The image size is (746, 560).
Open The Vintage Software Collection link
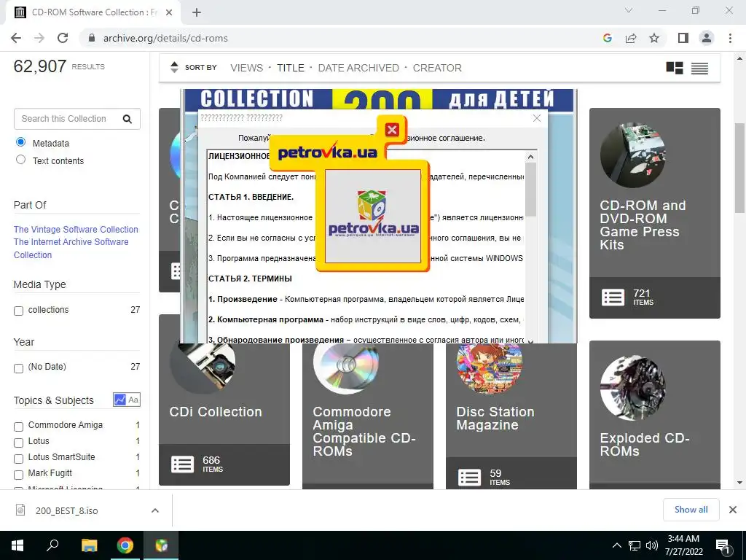click(76, 229)
